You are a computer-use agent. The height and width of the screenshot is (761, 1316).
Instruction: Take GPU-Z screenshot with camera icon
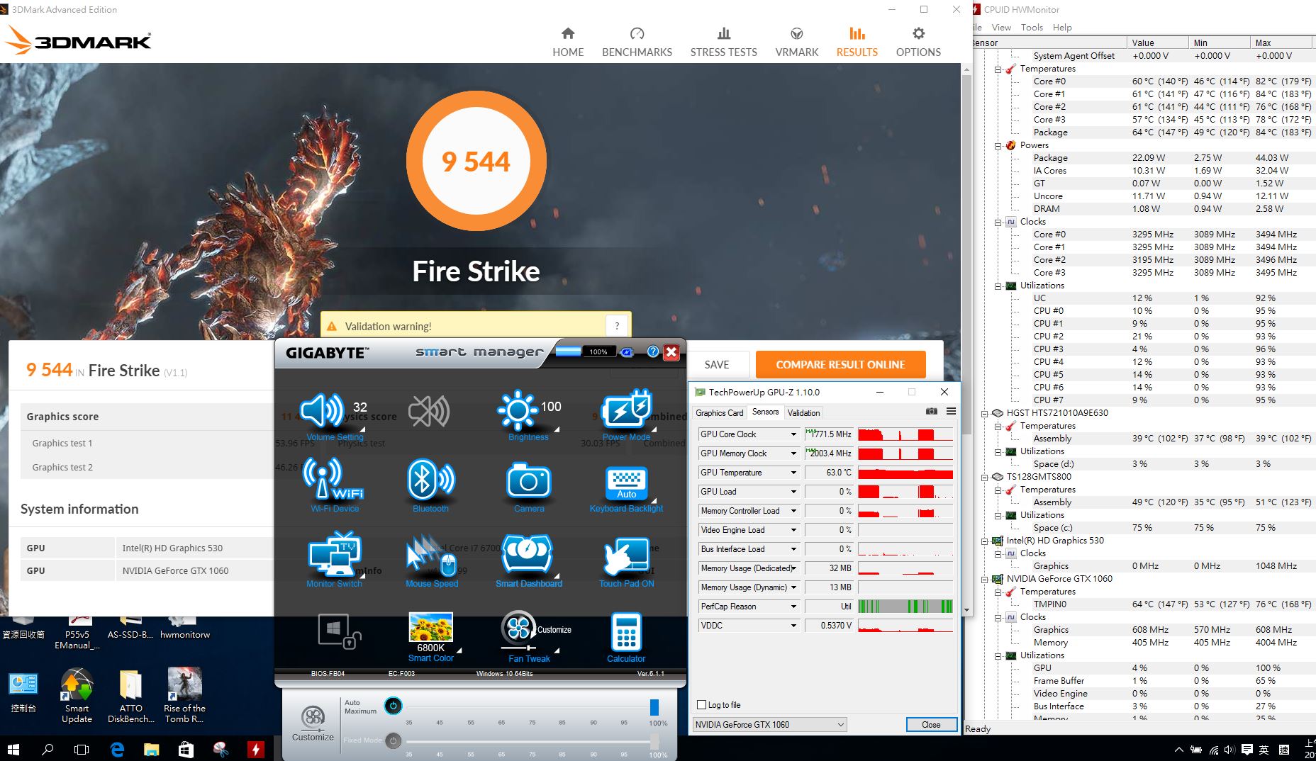tap(932, 411)
